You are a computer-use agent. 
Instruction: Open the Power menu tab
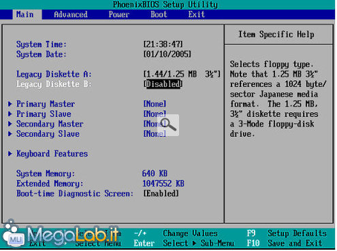[119, 14]
